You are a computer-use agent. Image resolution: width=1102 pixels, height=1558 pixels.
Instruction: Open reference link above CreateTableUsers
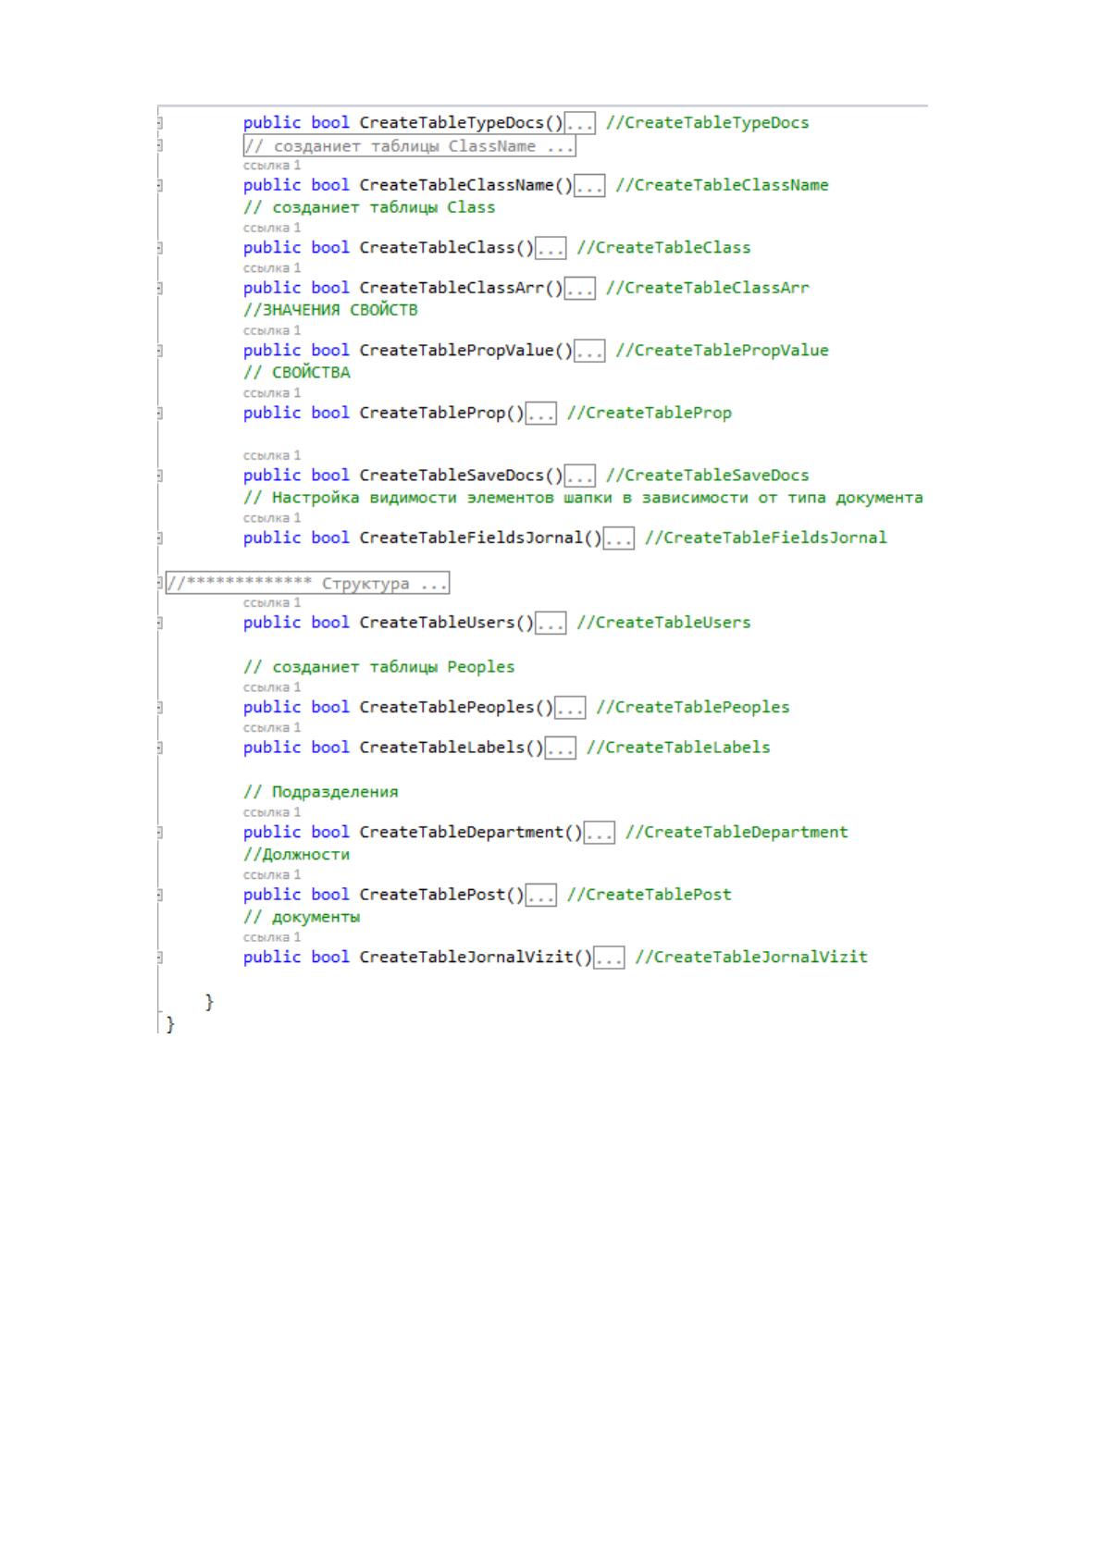coord(272,603)
